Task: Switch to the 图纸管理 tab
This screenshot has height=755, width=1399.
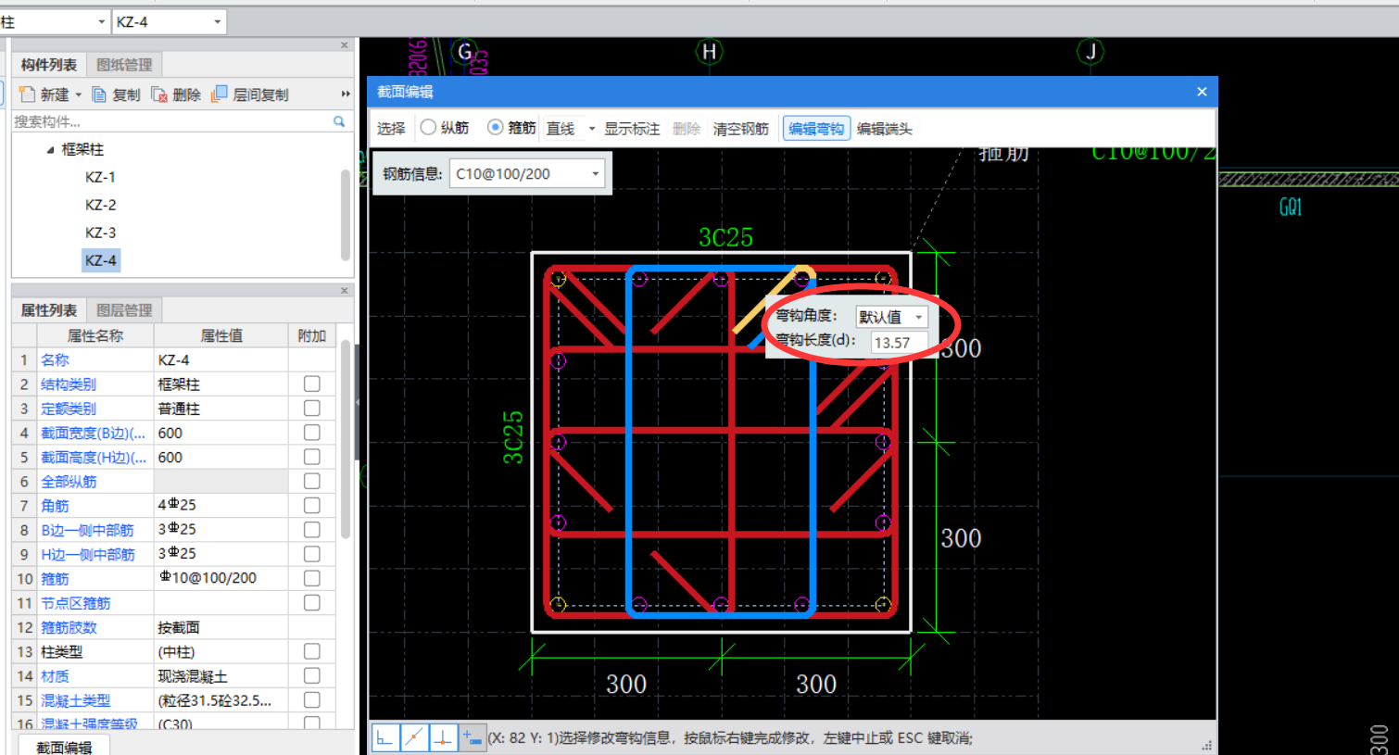Action: (x=124, y=65)
